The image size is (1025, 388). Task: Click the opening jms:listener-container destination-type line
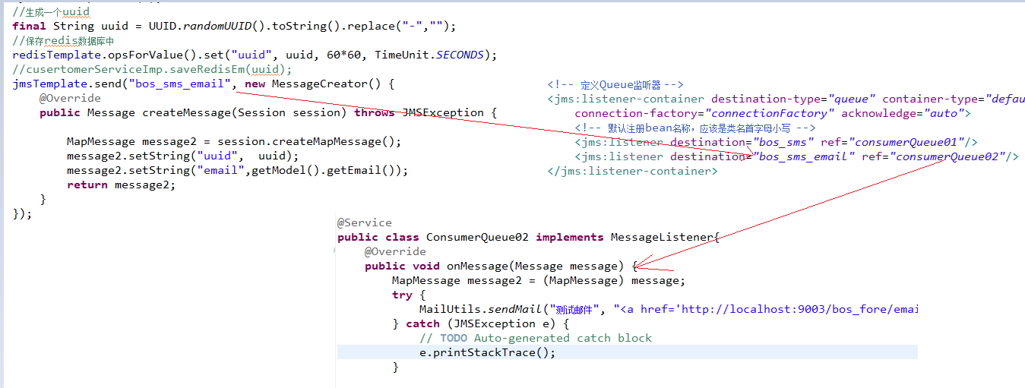786,99
